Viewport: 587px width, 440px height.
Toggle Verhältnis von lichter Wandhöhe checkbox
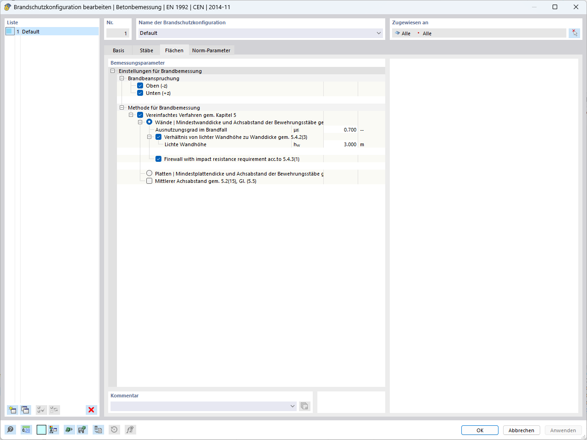tap(159, 137)
